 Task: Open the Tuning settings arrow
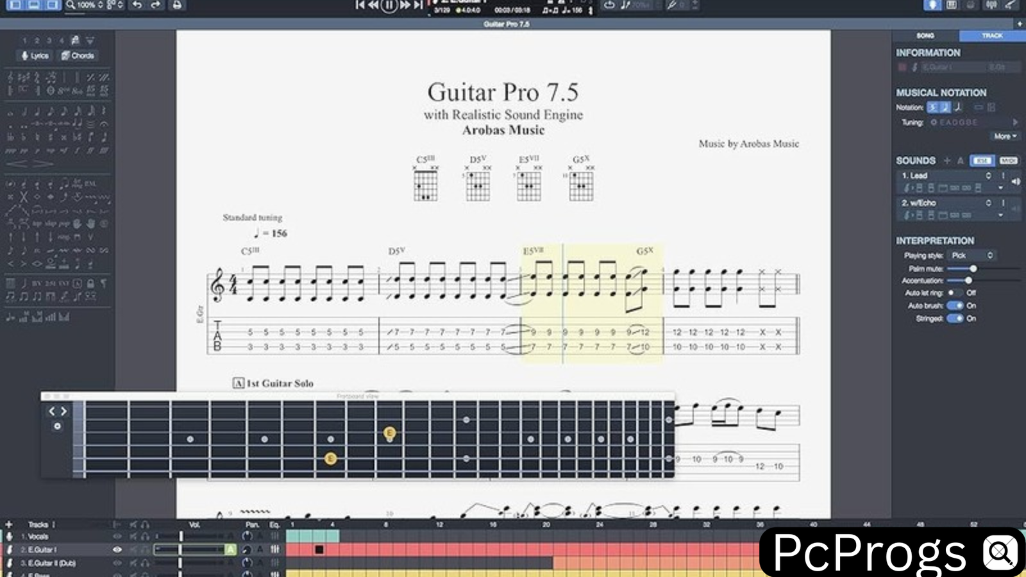(1015, 122)
